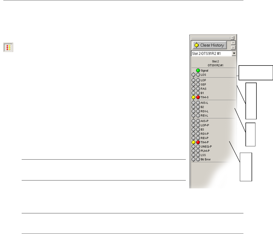The width and height of the screenshot is (273, 234).
Task: Click the LSS current LED
Action: (198, 155)
